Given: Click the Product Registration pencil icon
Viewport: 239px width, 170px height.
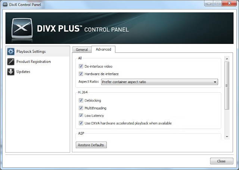Looking at the screenshot, I should pos(11,62).
